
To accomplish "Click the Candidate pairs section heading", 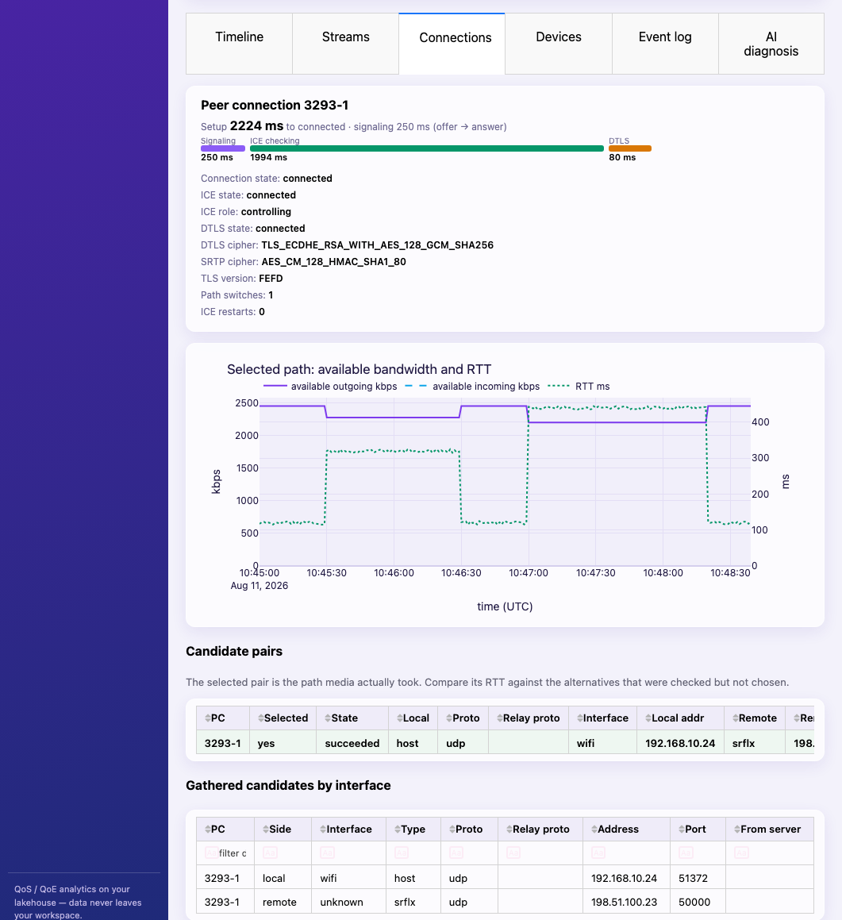I will pyautogui.click(x=234, y=651).
